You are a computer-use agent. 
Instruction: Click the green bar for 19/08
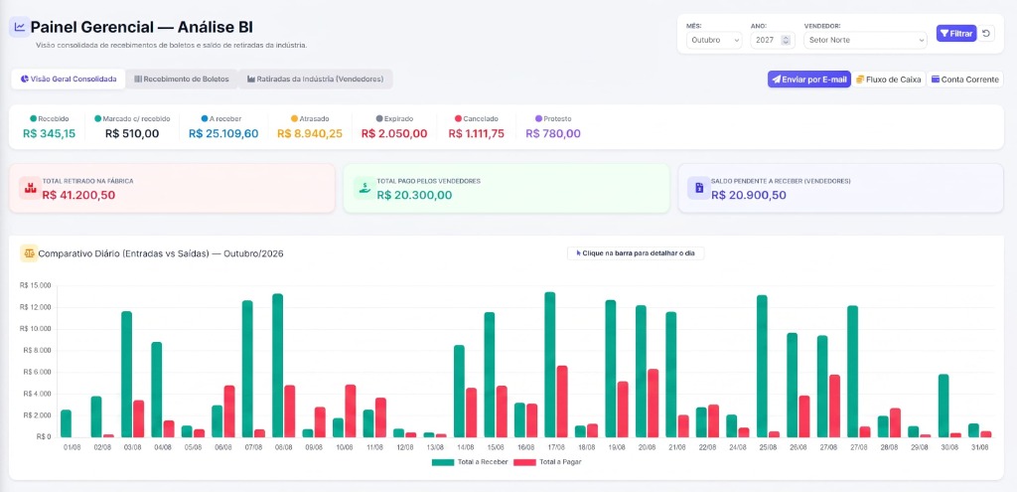click(x=611, y=369)
